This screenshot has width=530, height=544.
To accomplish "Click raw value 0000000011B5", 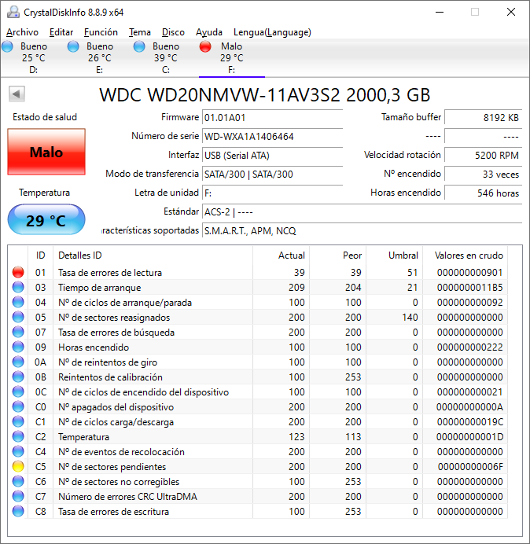I will pos(469,288).
